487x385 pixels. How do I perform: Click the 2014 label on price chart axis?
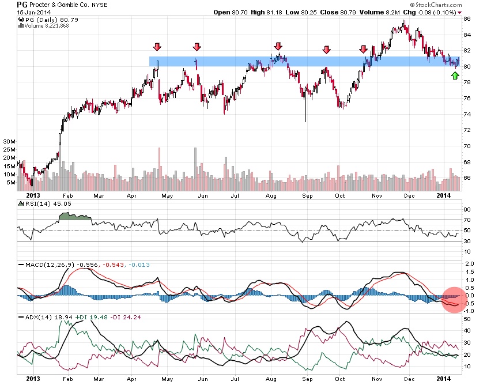tap(444, 195)
